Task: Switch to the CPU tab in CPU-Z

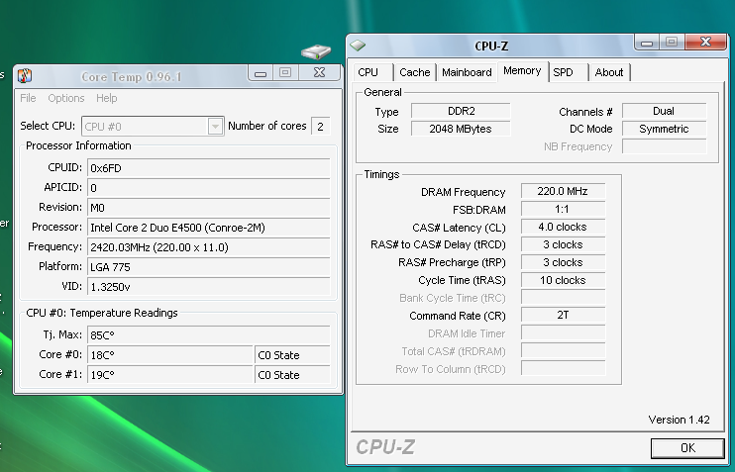Action: [368, 72]
